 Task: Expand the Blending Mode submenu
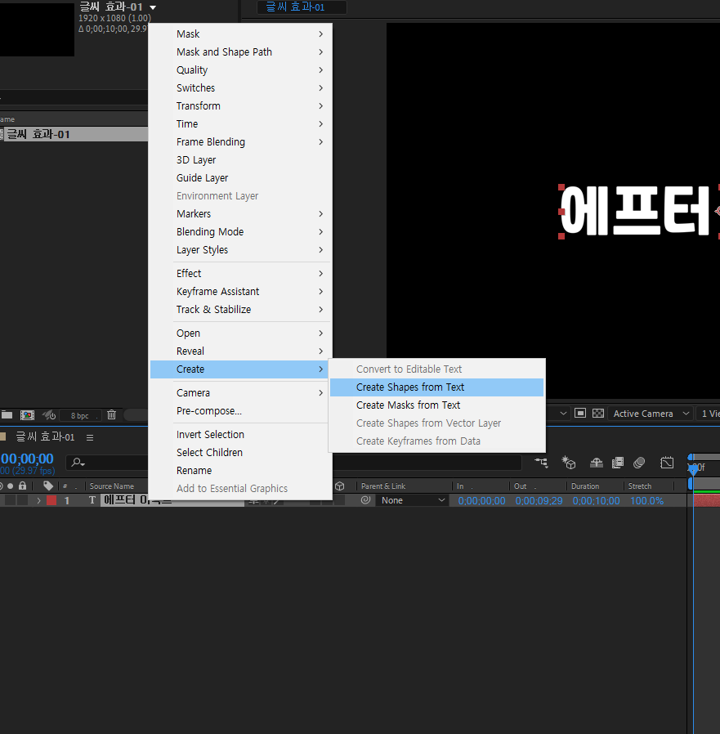[240, 232]
